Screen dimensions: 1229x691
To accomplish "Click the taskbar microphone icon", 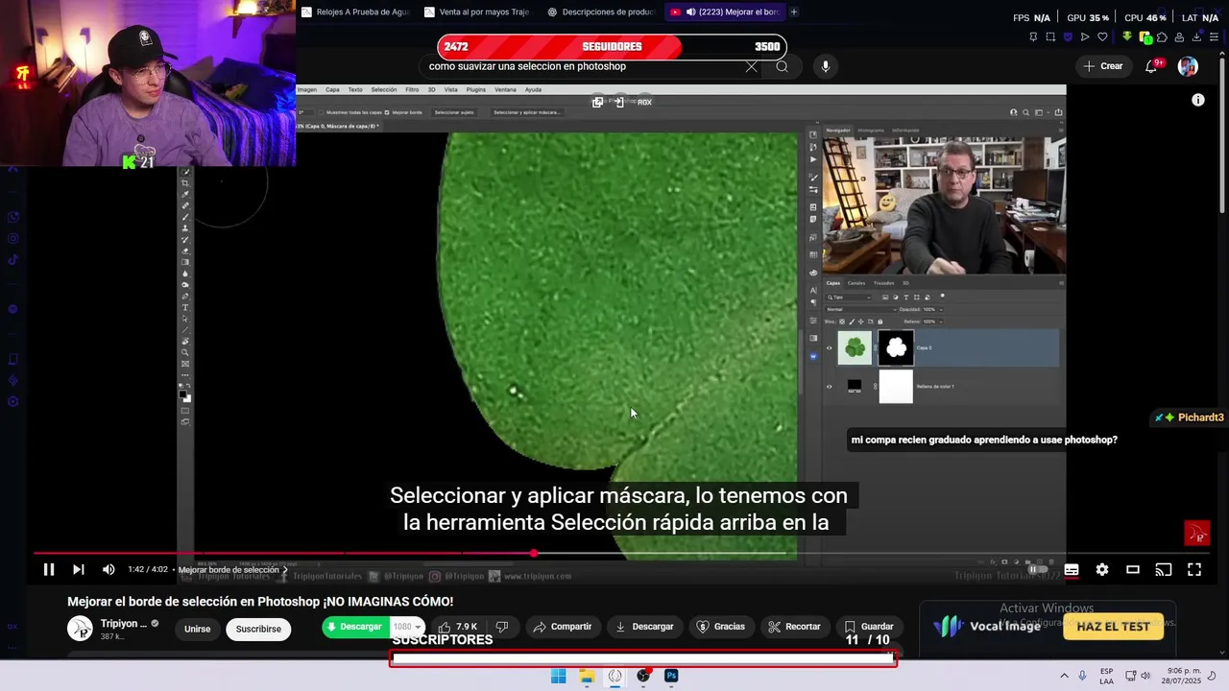I will pyautogui.click(x=1082, y=676).
